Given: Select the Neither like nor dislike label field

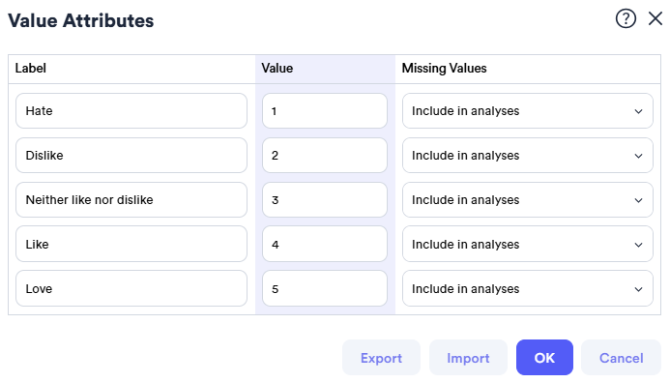Looking at the screenshot, I should point(131,199).
